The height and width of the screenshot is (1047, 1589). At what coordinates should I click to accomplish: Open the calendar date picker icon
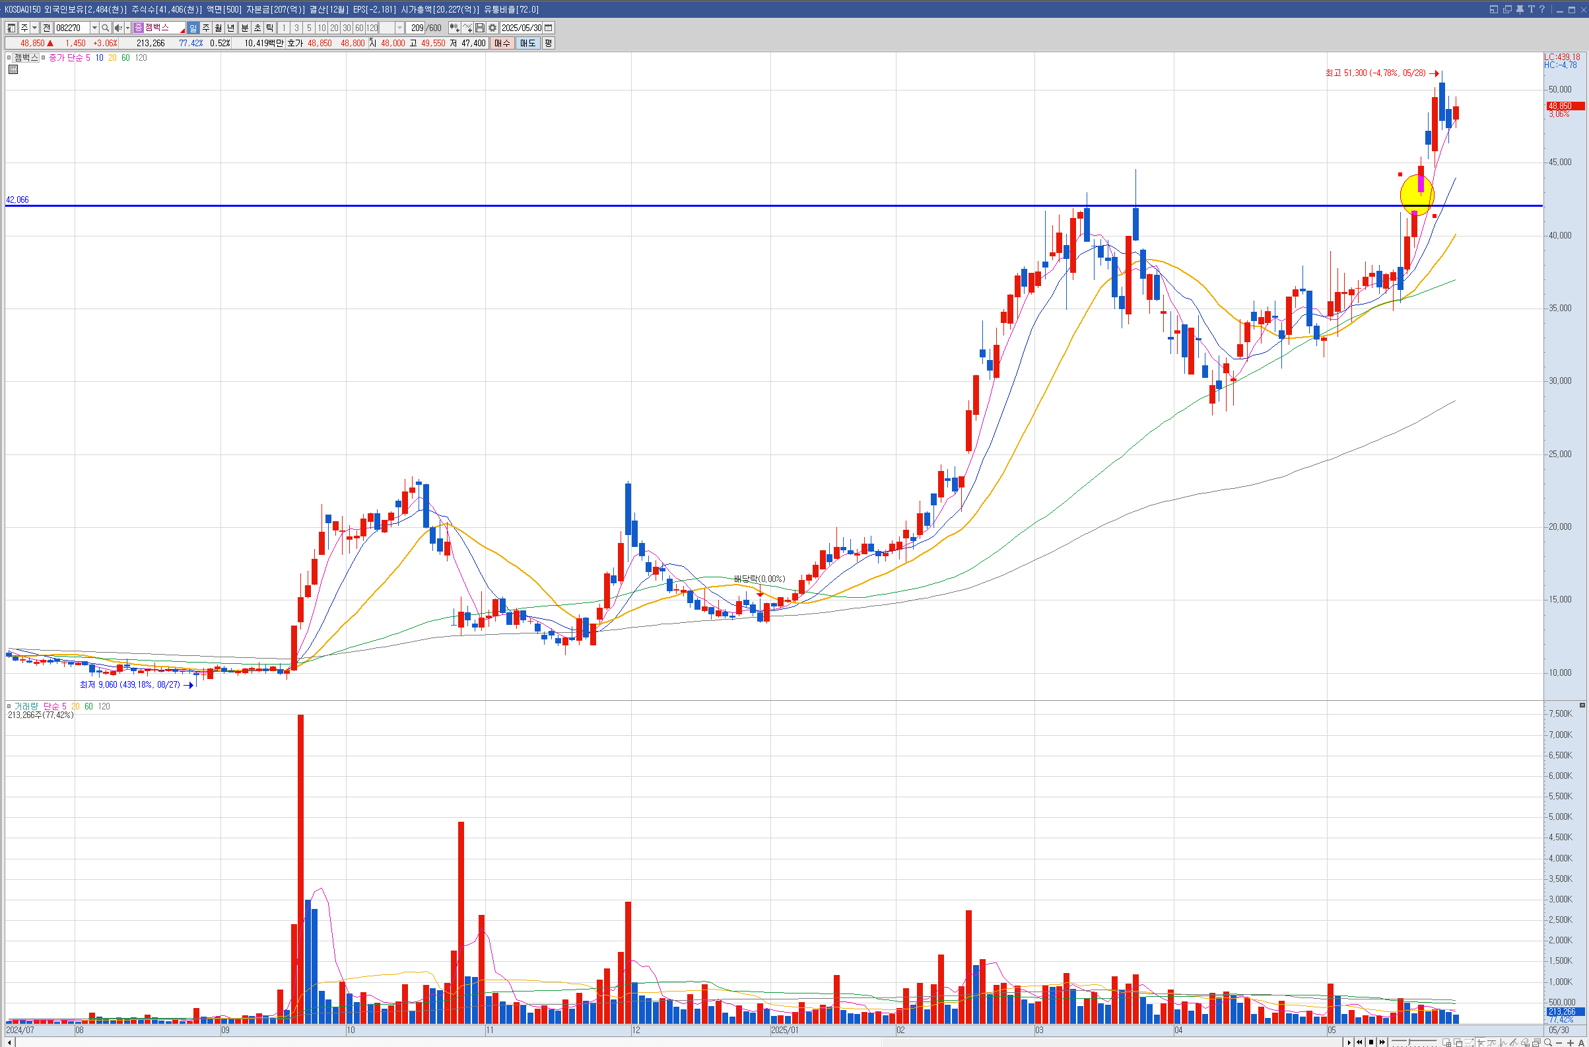pos(548,28)
